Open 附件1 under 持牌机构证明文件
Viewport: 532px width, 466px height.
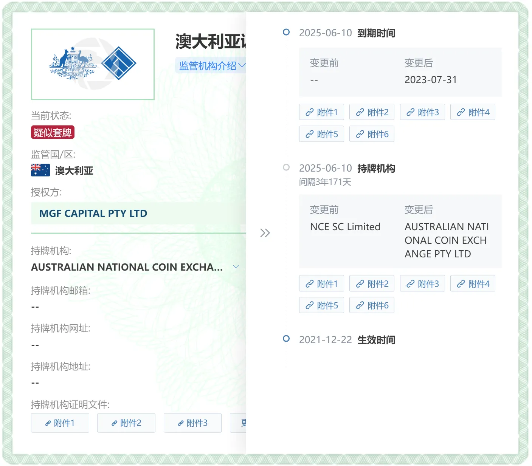pos(60,423)
